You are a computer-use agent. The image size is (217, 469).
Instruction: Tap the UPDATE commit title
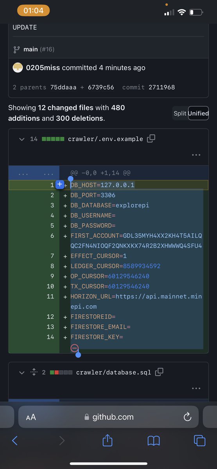tap(25, 27)
